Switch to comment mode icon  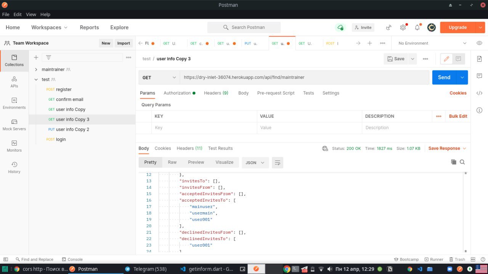458,59
